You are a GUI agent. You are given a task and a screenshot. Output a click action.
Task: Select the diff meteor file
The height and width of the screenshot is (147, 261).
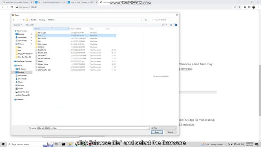[42, 56]
